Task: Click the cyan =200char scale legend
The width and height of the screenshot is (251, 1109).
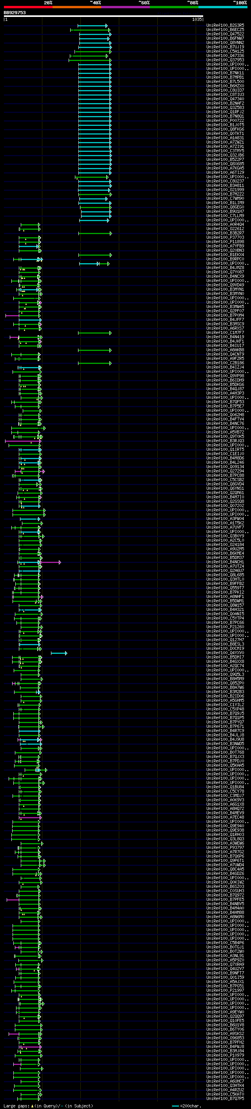Action: click(186, 1106)
